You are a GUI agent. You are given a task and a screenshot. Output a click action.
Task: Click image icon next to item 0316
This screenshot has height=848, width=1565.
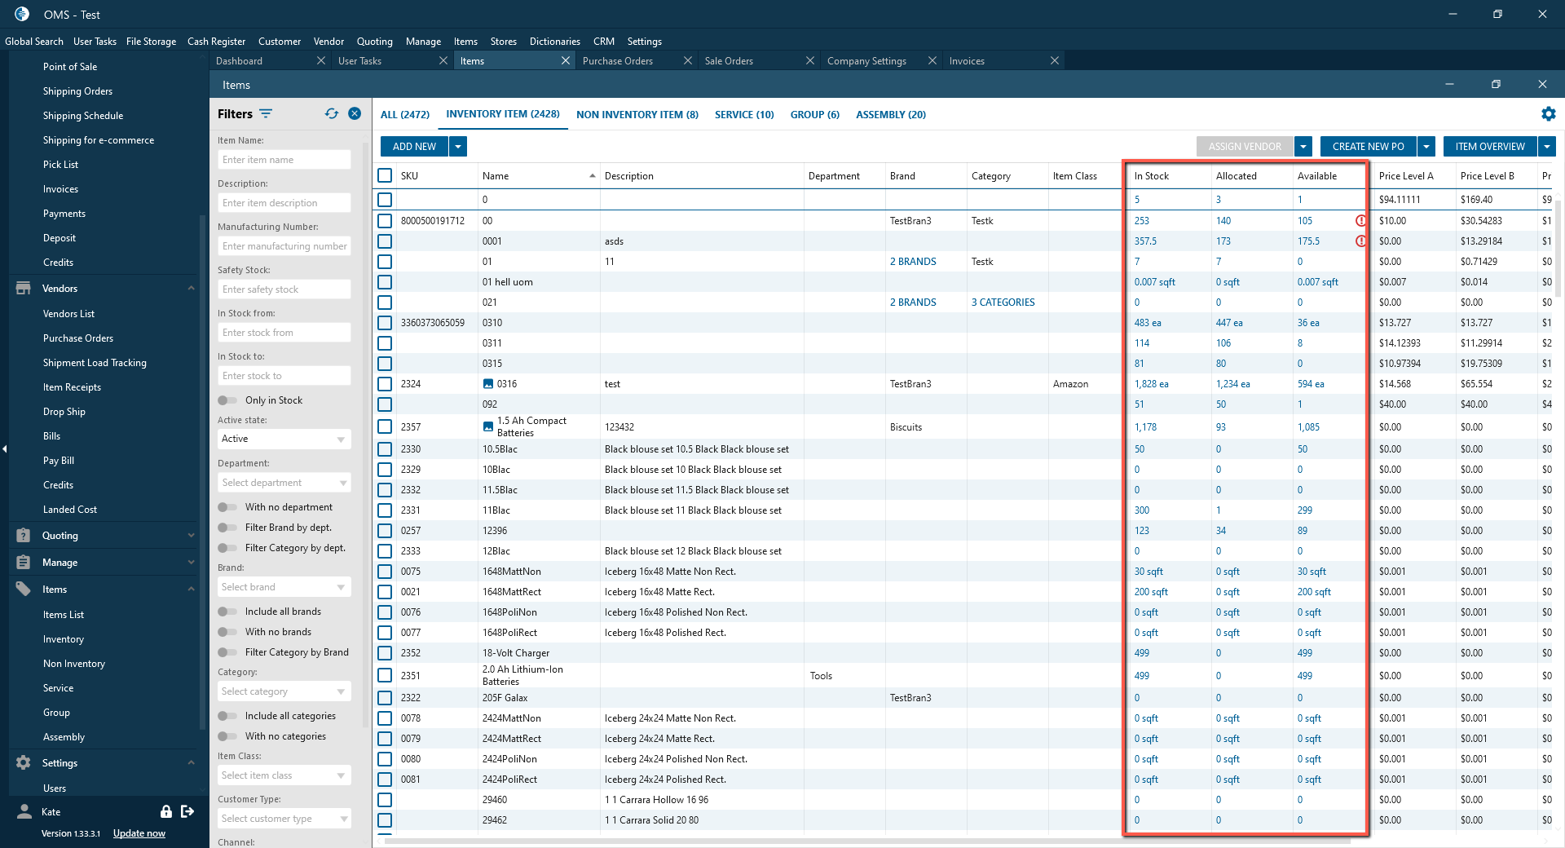pyautogui.click(x=488, y=384)
